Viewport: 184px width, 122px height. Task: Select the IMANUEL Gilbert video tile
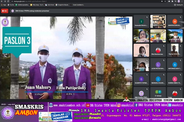point(158,36)
